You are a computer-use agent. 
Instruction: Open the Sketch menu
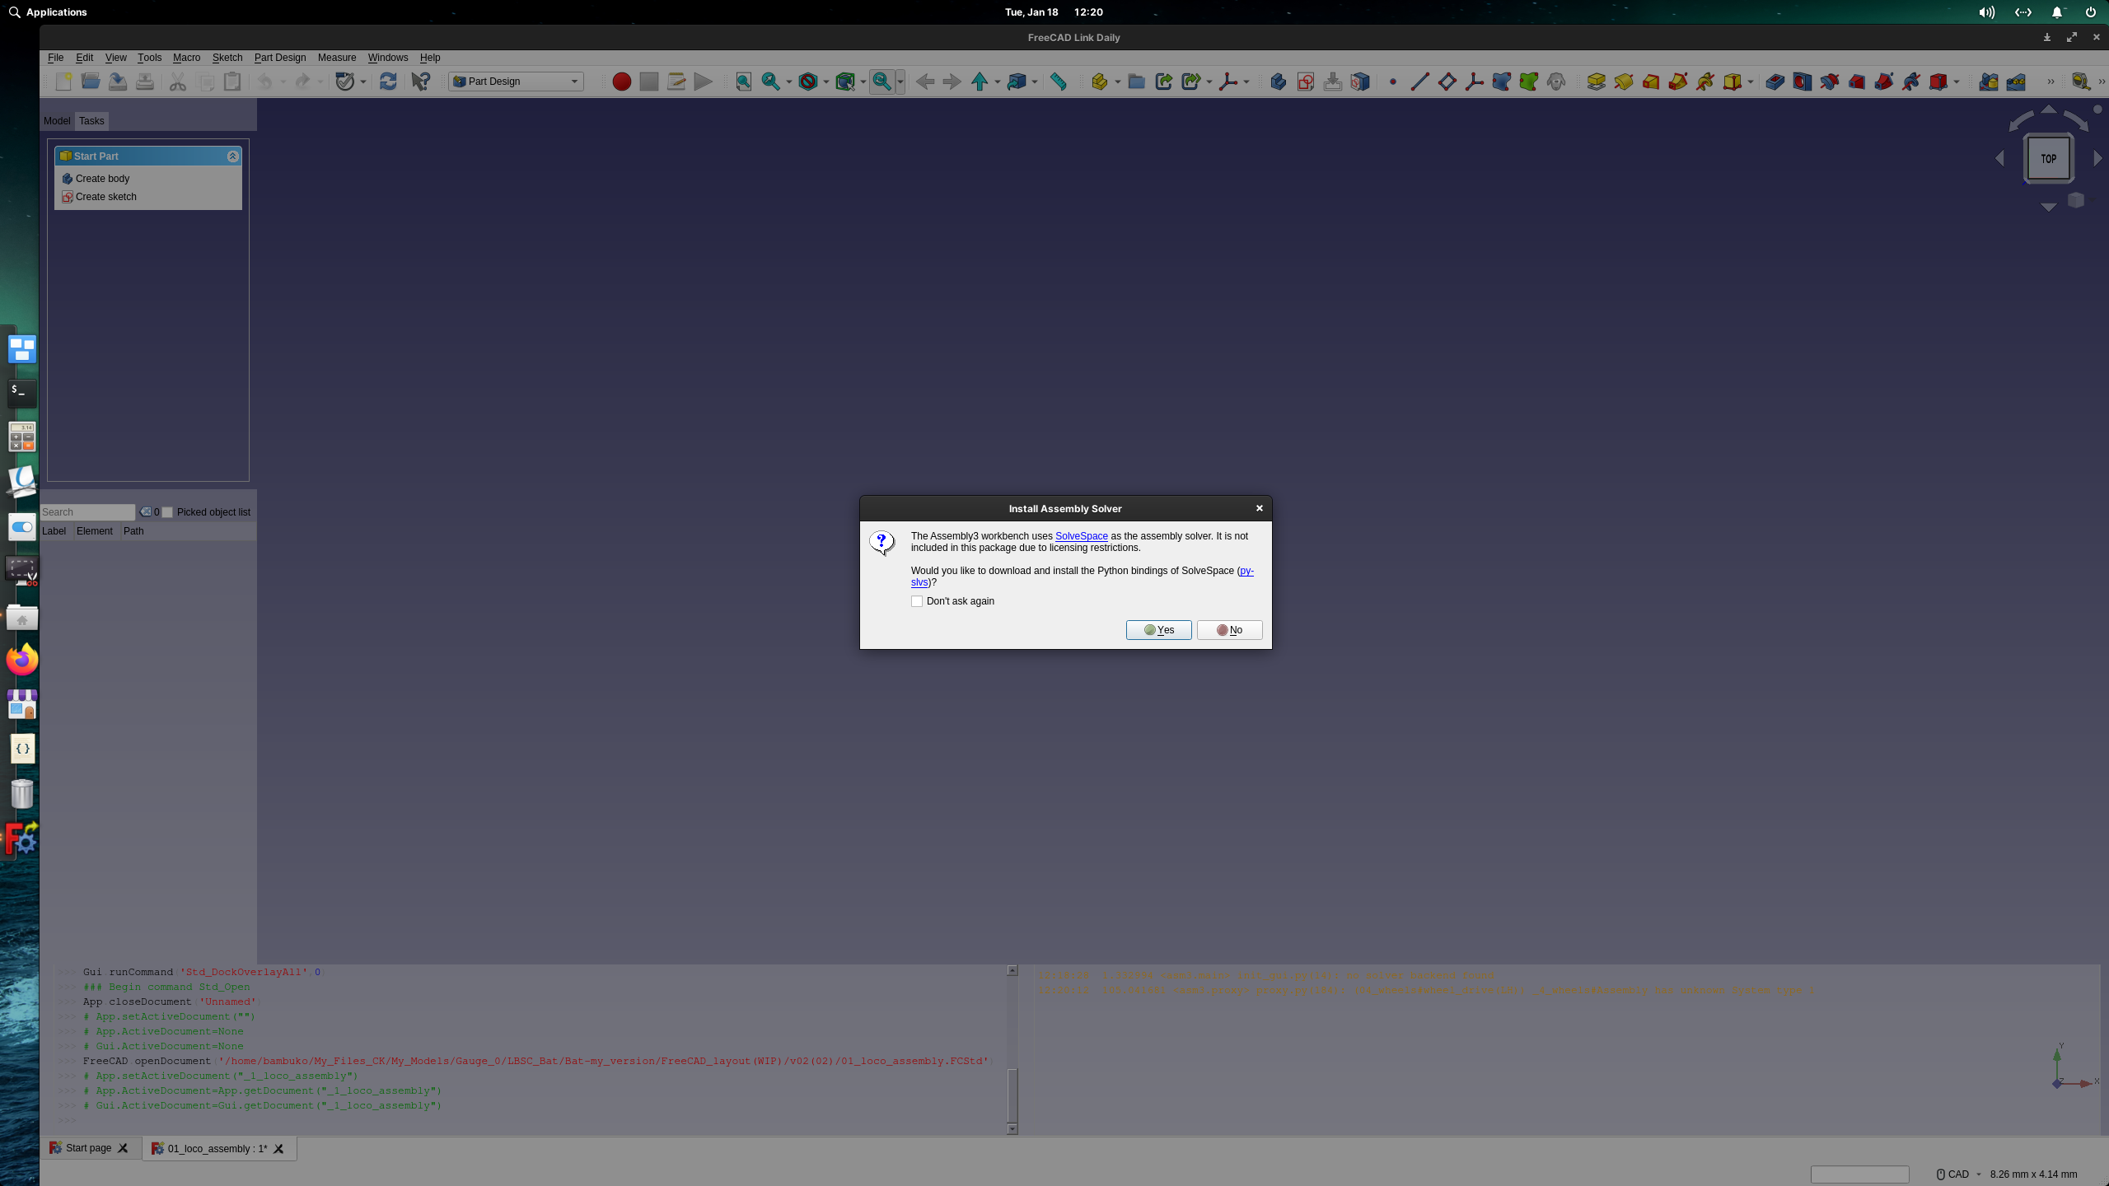click(227, 58)
